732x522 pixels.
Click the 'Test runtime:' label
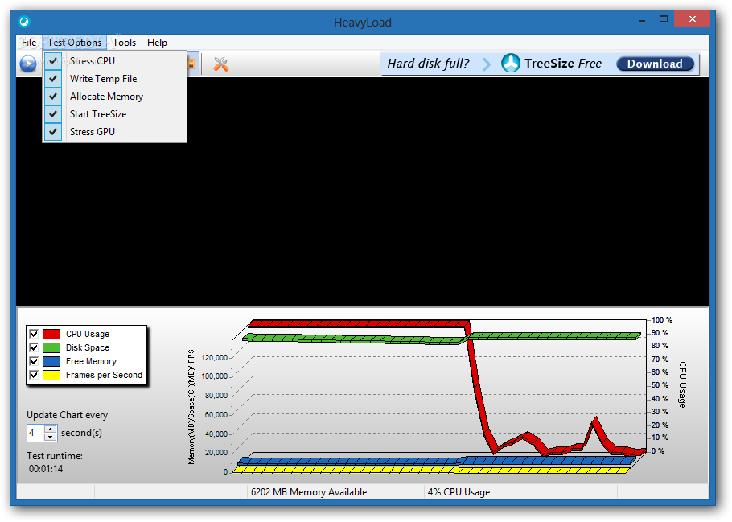point(55,456)
